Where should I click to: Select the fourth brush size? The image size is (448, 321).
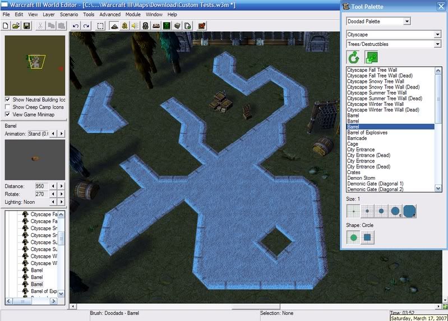[x=395, y=211]
